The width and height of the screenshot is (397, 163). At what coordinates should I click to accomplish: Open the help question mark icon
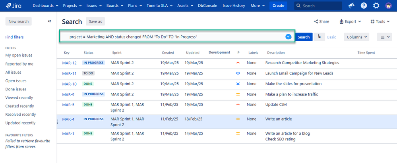tap(364, 6)
